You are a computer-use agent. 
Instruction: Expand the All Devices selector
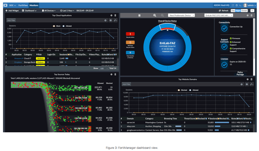tap(49, 10)
